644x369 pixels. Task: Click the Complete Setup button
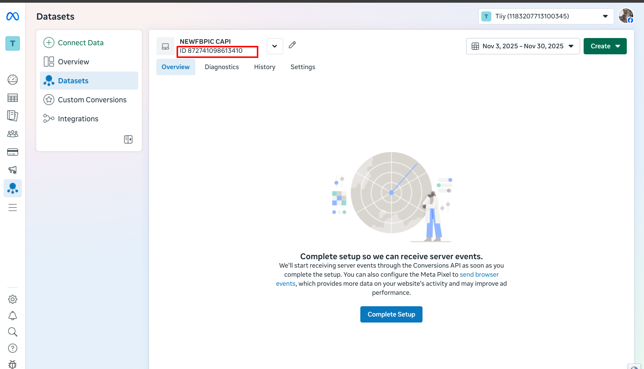tap(391, 314)
